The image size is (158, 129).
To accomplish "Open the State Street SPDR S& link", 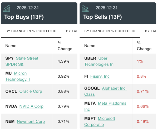I will pyautogui.click(x=27, y=58).
